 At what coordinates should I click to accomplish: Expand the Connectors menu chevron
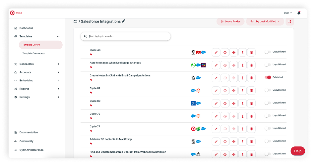point(58,64)
